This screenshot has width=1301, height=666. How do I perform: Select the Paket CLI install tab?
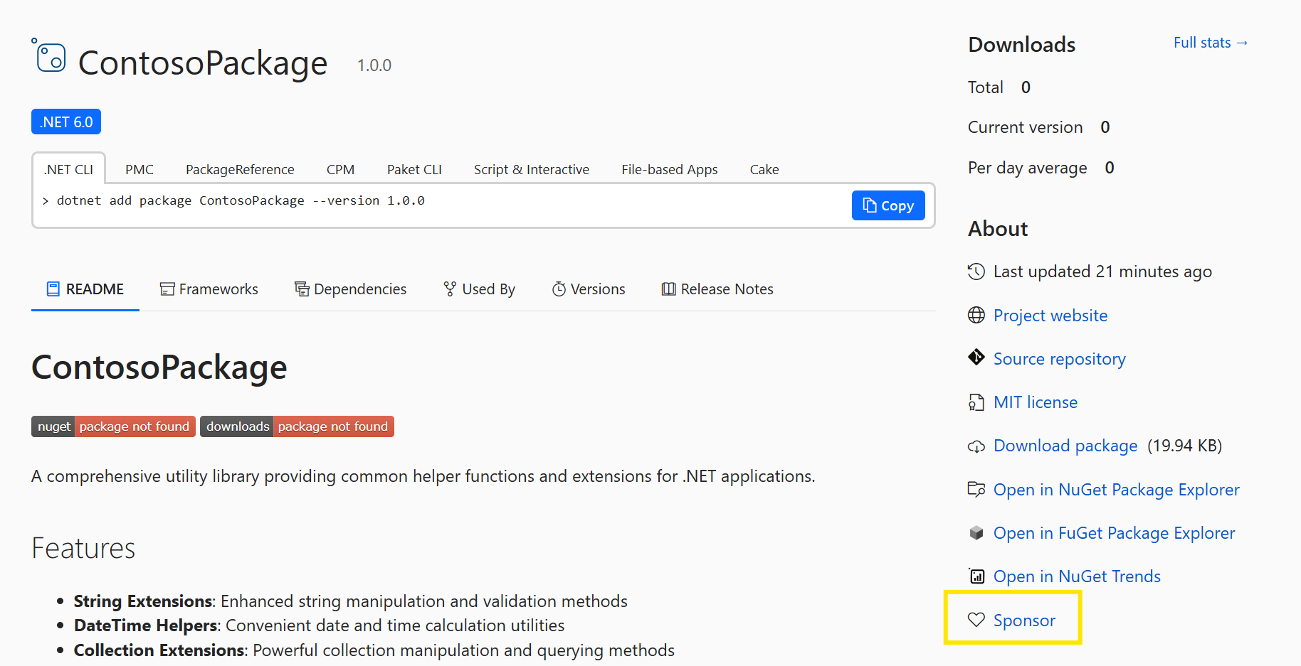coord(414,169)
